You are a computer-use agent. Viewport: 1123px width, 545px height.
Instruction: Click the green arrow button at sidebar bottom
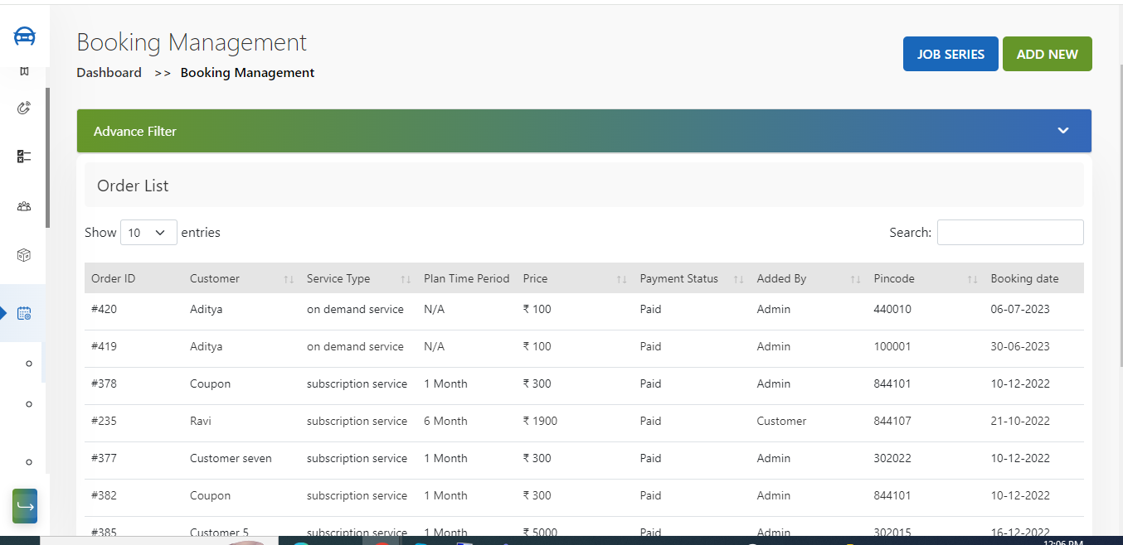(x=25, y=506)
